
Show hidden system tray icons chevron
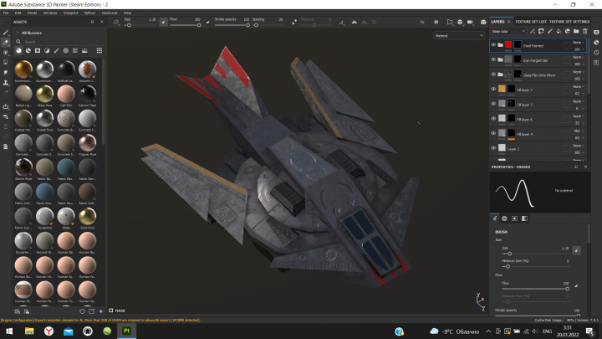[x=488, y=331]
